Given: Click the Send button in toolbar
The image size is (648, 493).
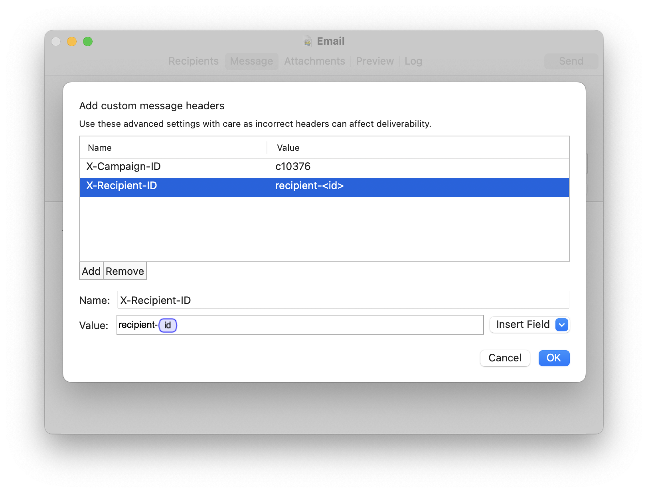Looking at the screenshot, I should [571, 61].
